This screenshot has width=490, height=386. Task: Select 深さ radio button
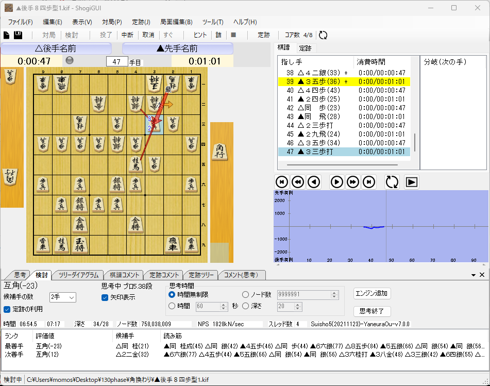coord(246,306)
